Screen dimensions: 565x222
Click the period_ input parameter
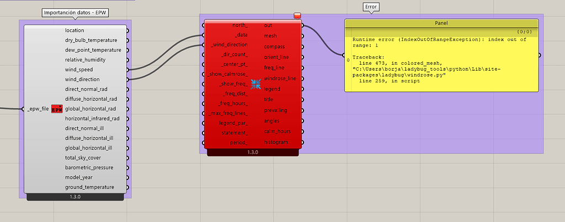tap(238, 142)
